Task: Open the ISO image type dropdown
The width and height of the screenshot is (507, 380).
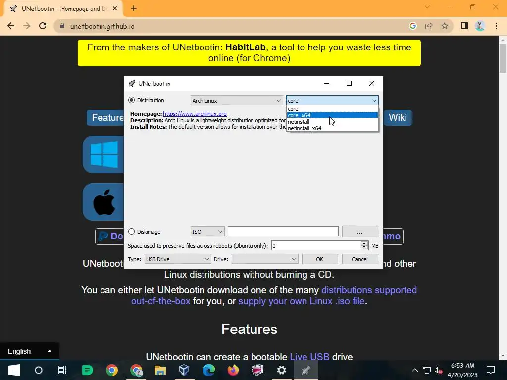Action: [x=207, y=232]
